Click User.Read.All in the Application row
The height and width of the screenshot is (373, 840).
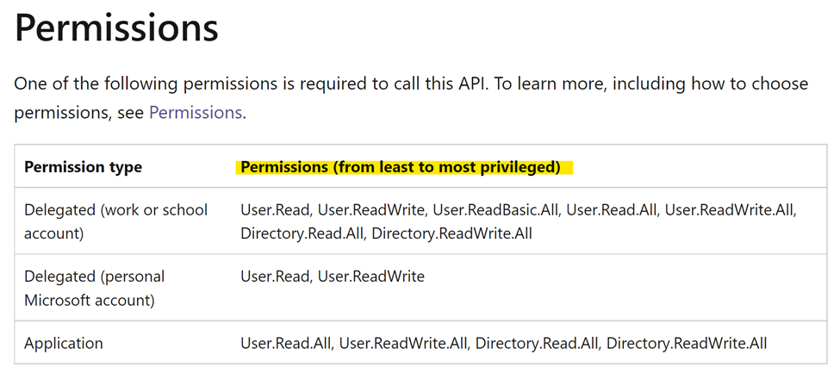pyautogui.click(x=285, y=343)
